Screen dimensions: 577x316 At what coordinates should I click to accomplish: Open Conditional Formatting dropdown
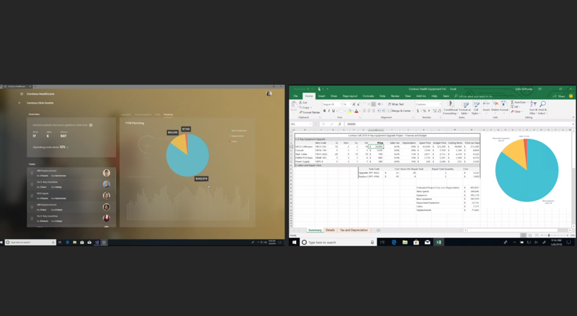coord(450,109)
